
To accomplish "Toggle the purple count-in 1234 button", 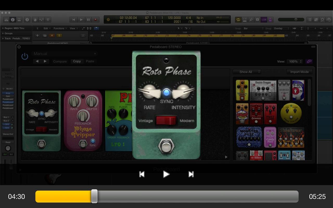I will [x=264, y=20].
